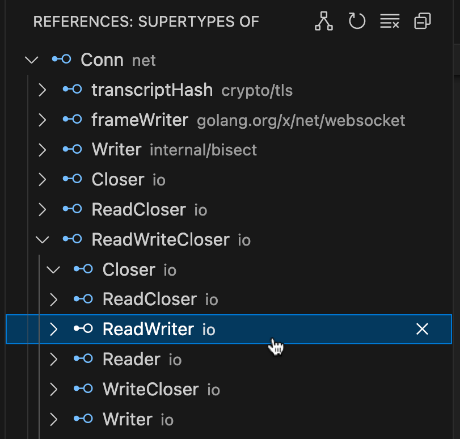This screenshot has width=460, height=439.
Task: Collapse all entries using the toolbar icon
Action: 422,20
